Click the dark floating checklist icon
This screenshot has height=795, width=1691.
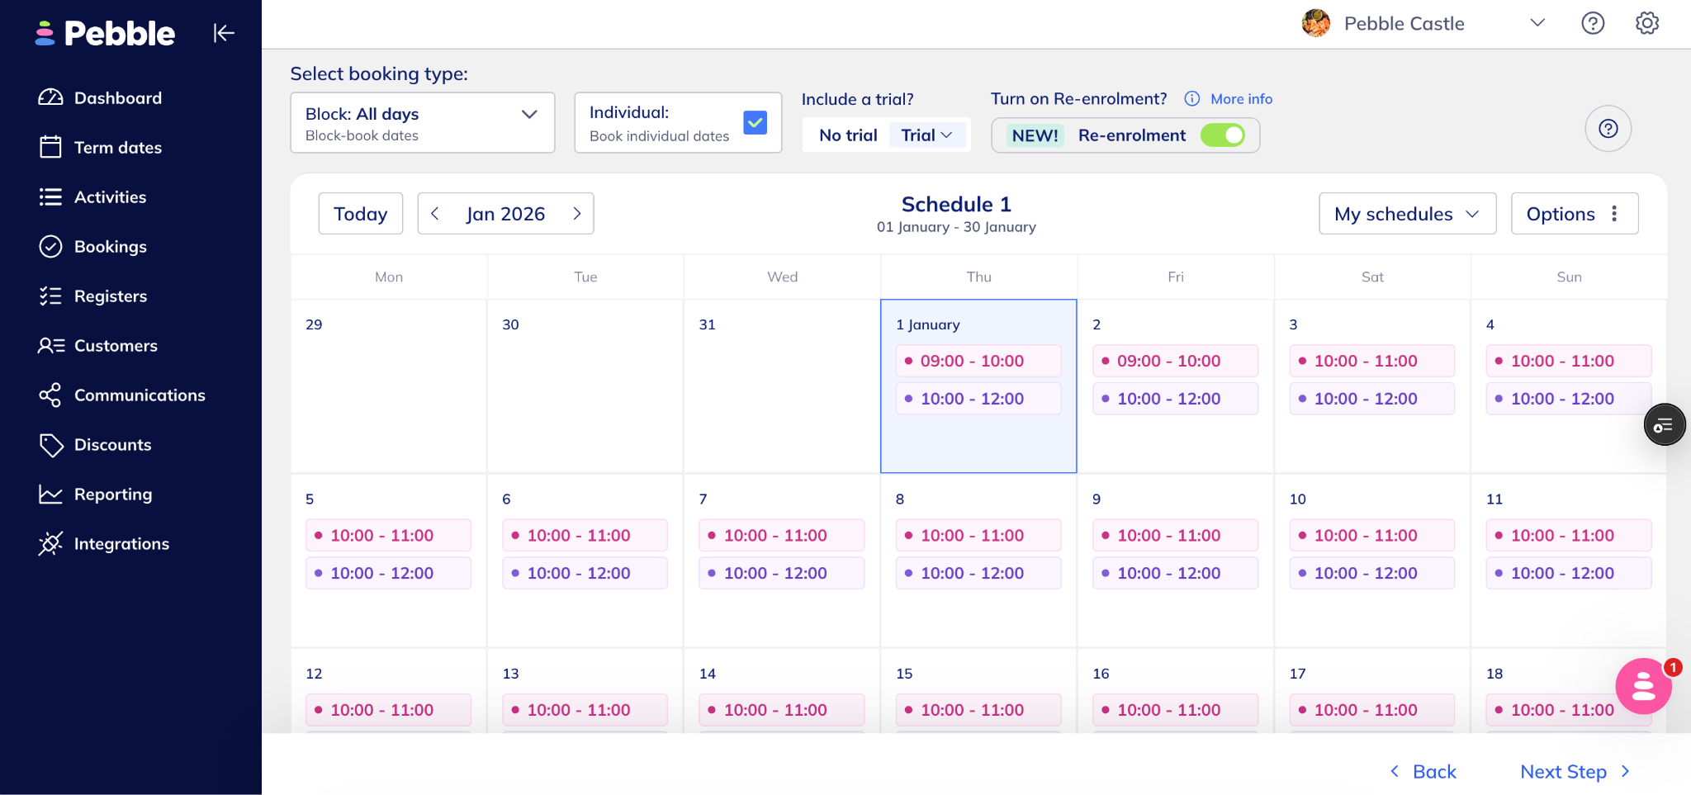coord(1664,425)
